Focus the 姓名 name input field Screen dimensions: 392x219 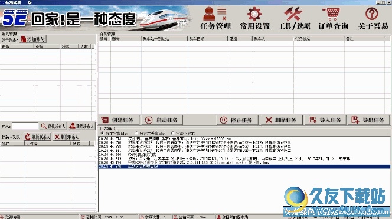tap(25, 126)
